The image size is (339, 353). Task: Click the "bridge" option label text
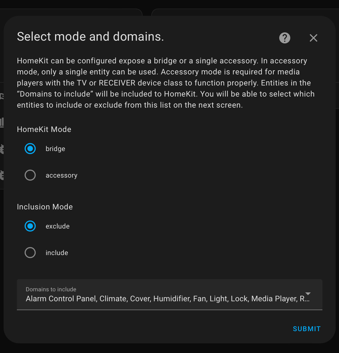(x=55, y=149)
